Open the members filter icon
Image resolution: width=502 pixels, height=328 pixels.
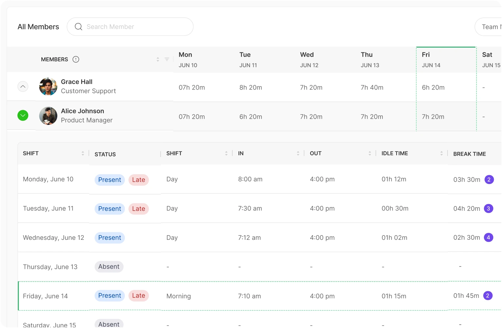[167, 59]
